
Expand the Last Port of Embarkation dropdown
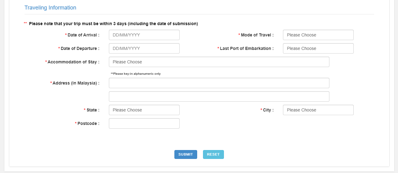click(x=318, y=48)
